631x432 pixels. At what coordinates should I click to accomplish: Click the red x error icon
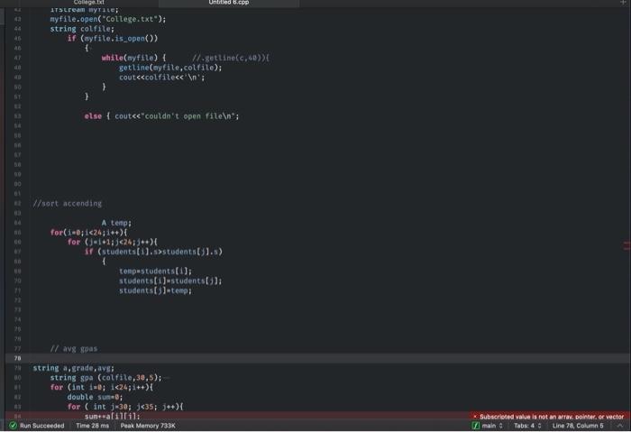click(x=475, y=417)
